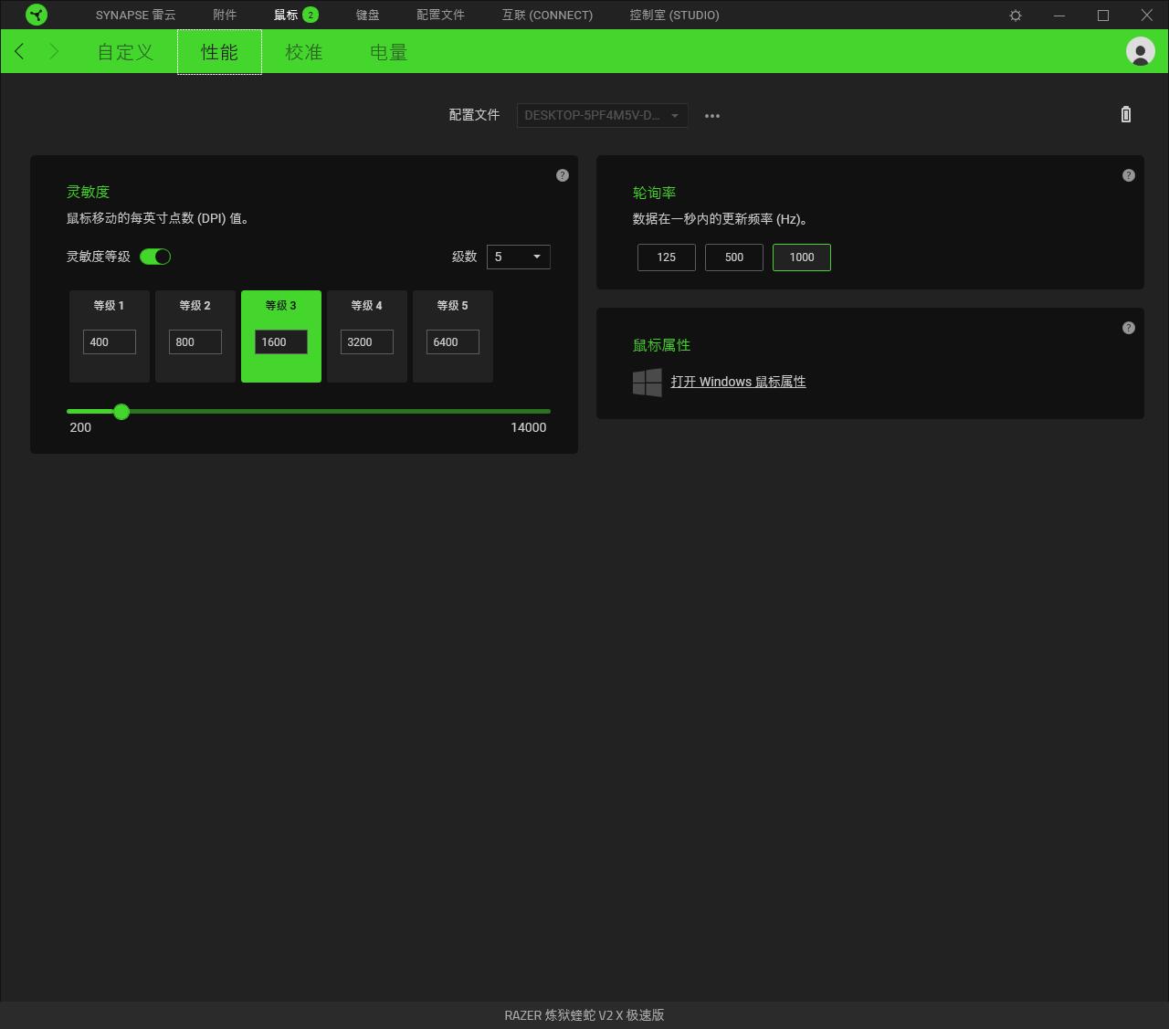This screenshot has height=1029, width=1169.
Task: Select the 125 Hz polling rate
Action: coord(667,257)
